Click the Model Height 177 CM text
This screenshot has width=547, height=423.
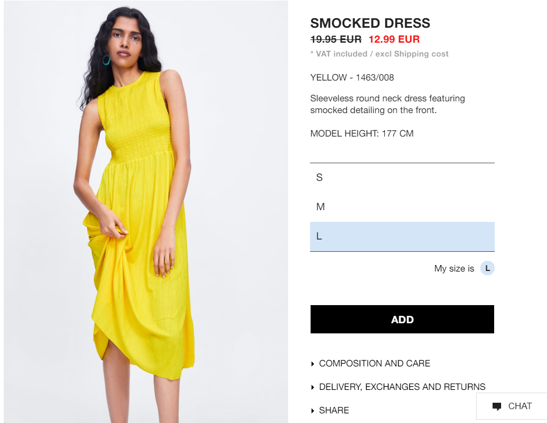362,133
